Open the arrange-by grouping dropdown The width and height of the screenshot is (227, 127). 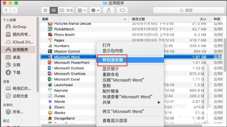click(x=82, y=10)
